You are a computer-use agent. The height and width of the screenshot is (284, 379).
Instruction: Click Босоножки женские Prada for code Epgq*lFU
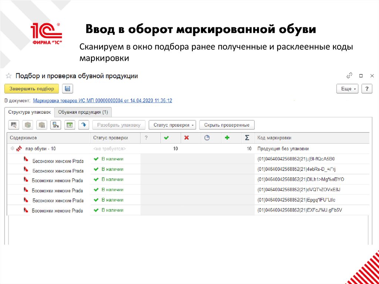point(58,200)
